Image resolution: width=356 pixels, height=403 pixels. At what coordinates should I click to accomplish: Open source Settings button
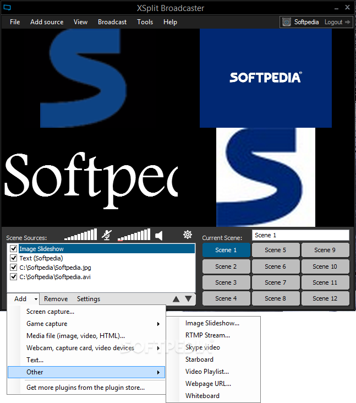click(89, 299)
